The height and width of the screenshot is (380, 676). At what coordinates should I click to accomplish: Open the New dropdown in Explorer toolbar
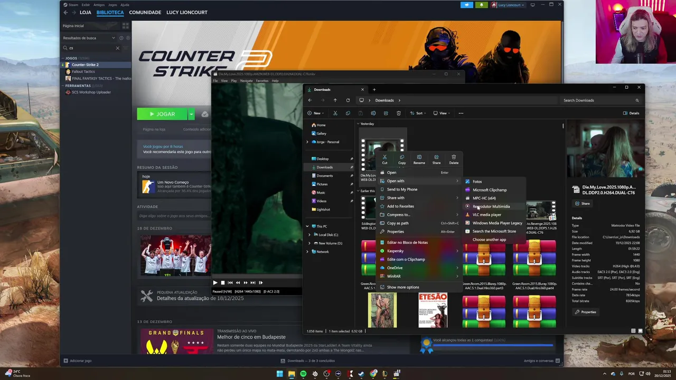coord(316,113)
